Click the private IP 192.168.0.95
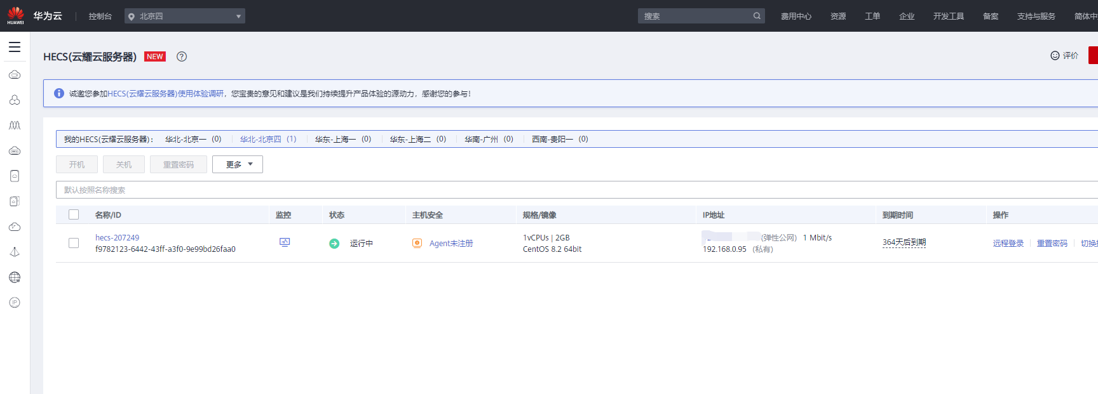Viewport: 1098px width, 394px height. pos(724,249)
